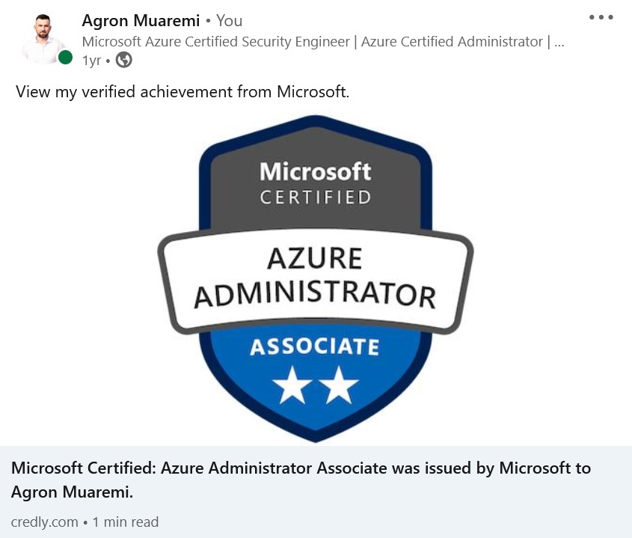Open the Agron Muaremi name link

point(141,21)
